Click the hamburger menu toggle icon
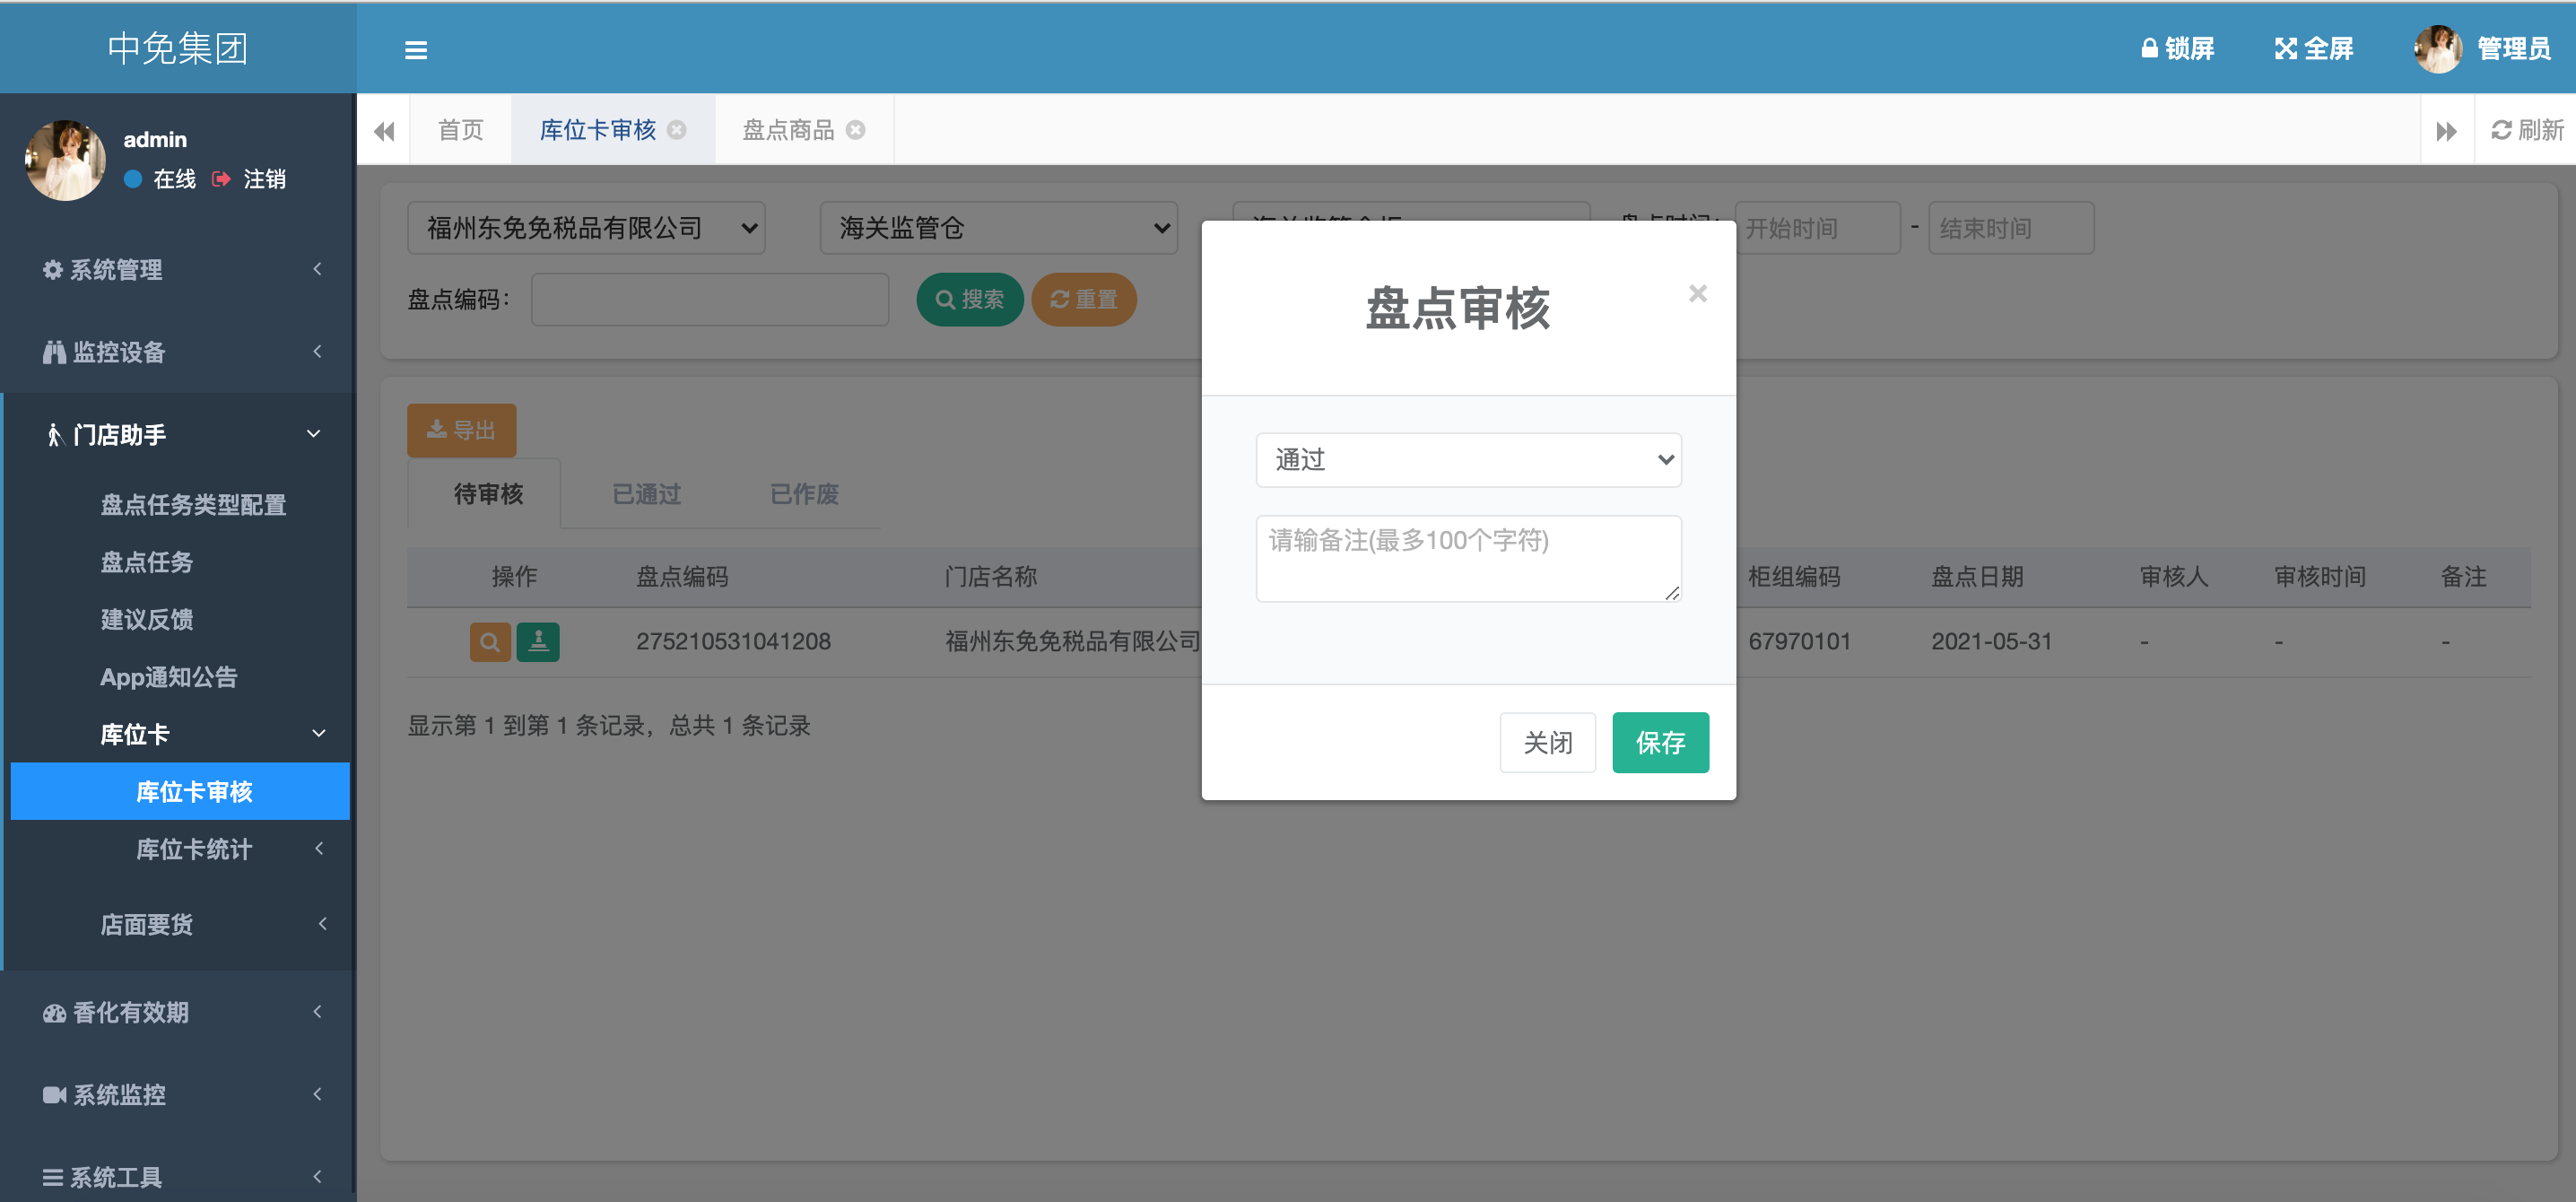2576x1202 pixels. point(416,50)
